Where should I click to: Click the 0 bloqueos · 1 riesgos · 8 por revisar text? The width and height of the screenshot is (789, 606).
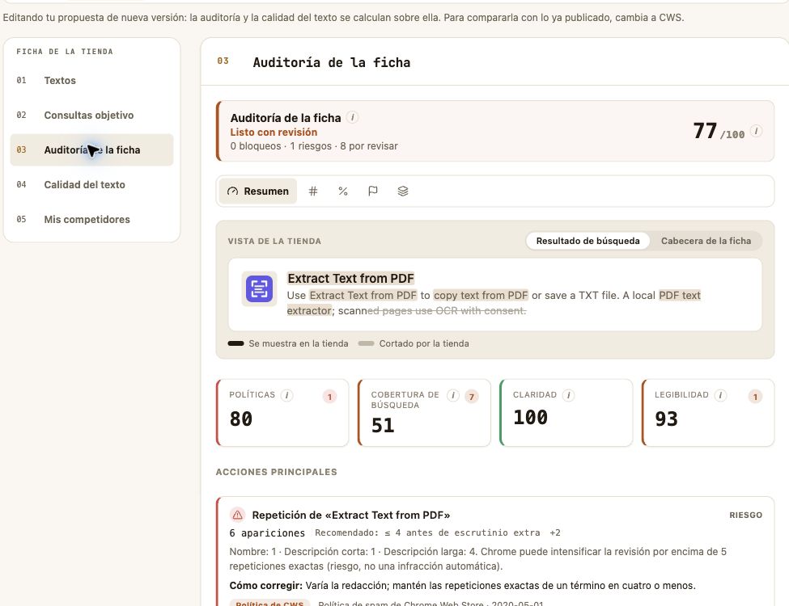[314, 146]
